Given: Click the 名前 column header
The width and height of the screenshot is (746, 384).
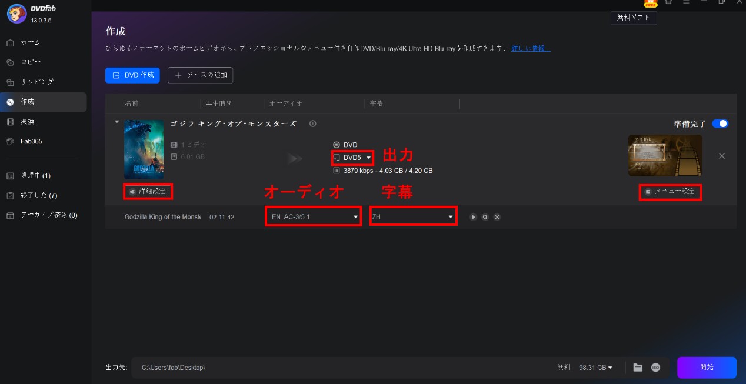Looking at the screenshot, I should pos(132,103).
